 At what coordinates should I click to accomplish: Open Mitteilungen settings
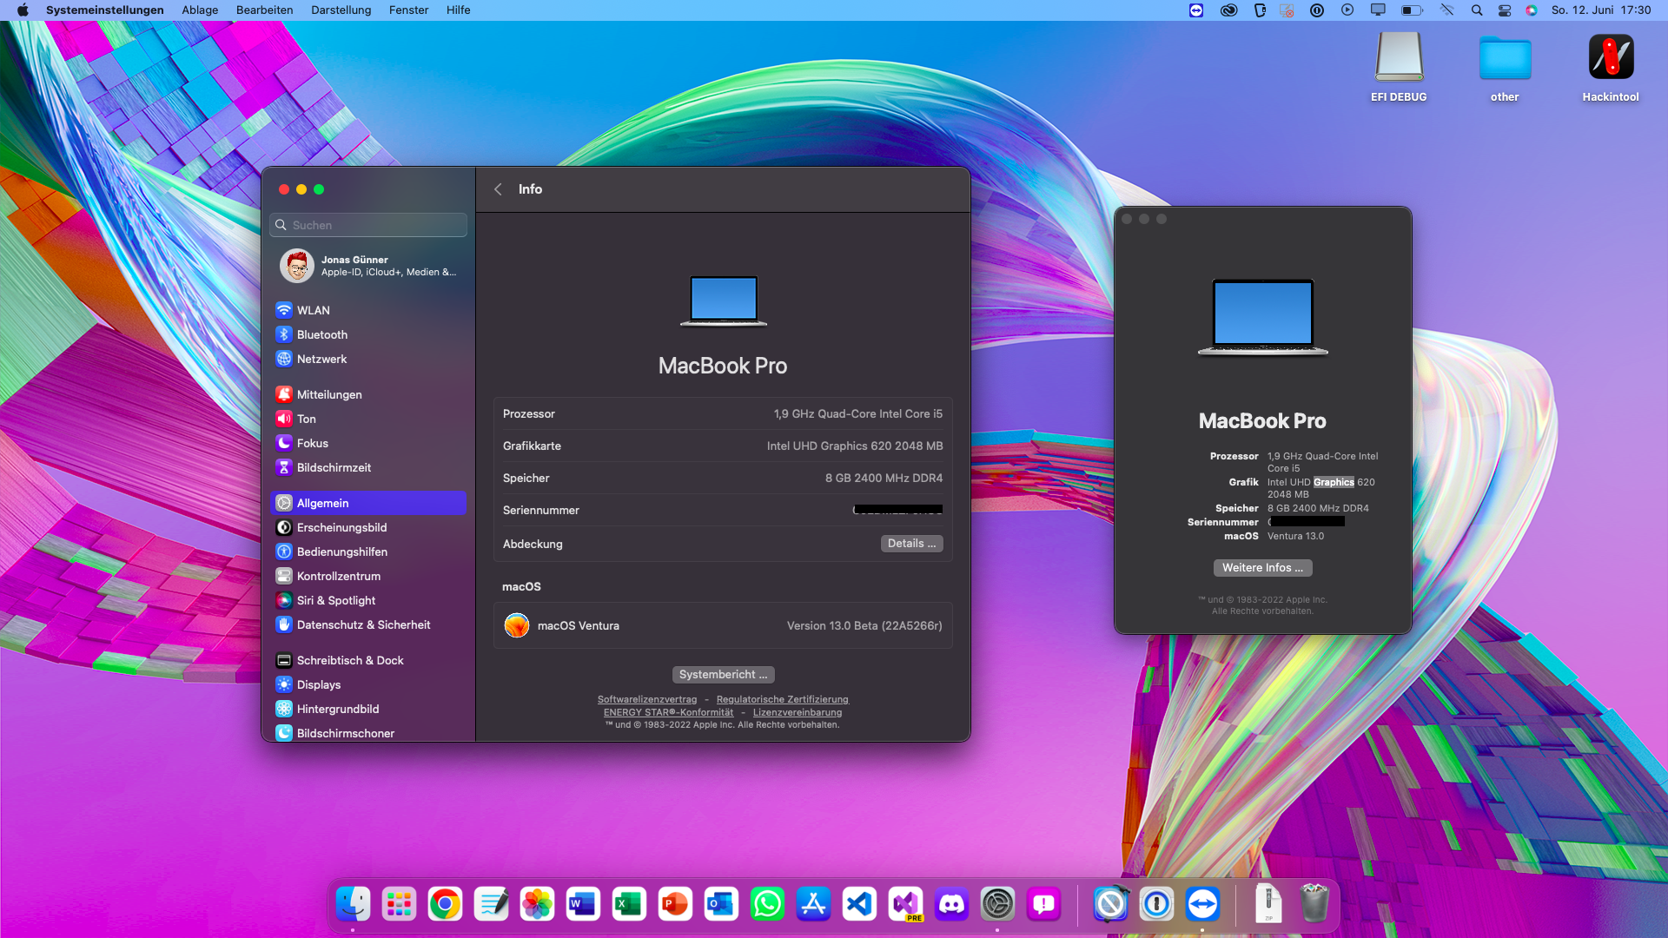click(368, 394)
